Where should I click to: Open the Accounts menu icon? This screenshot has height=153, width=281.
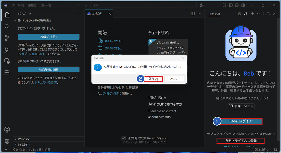point(7,130)
